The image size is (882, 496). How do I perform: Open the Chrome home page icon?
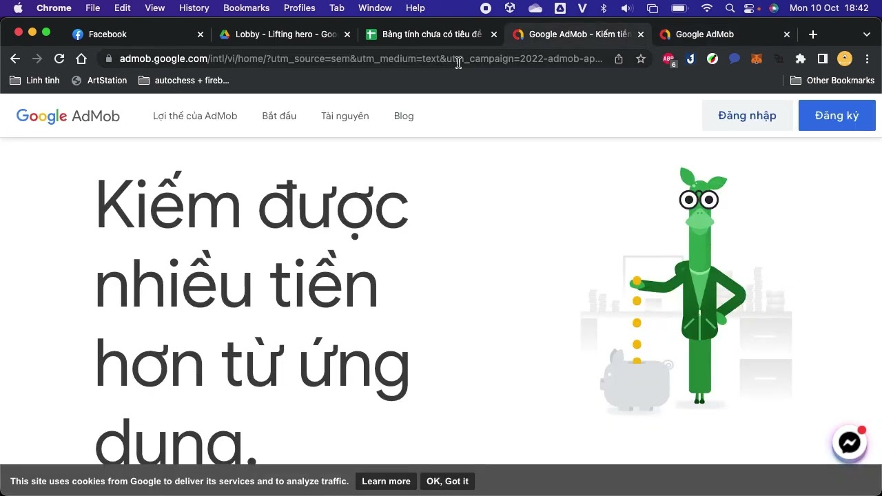pyautogui.click(x=81, y=59)
